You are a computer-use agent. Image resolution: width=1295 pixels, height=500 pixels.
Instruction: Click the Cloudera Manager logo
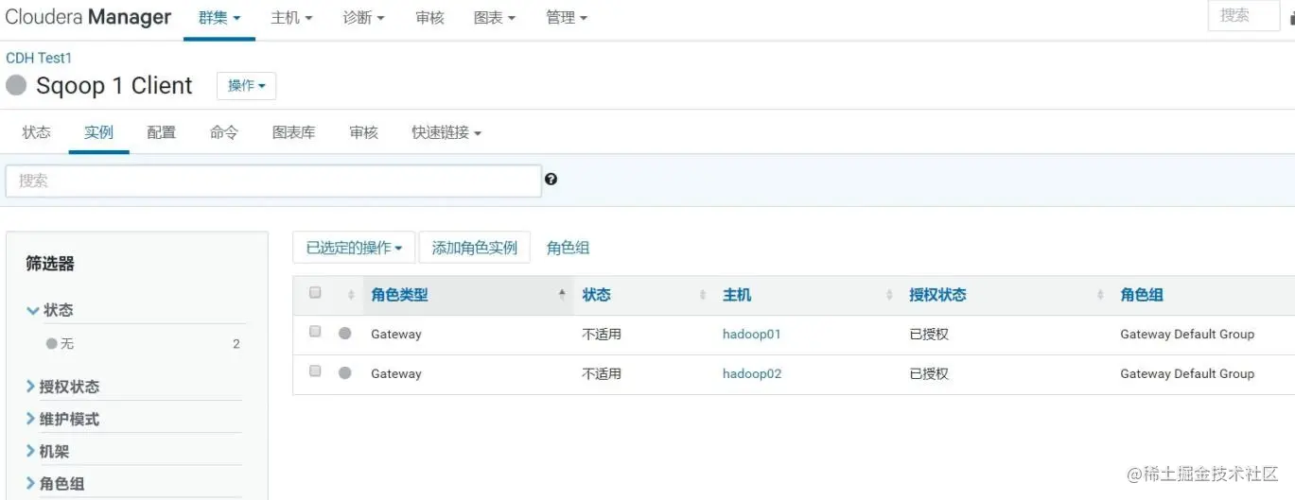click(x=88, y=17)
